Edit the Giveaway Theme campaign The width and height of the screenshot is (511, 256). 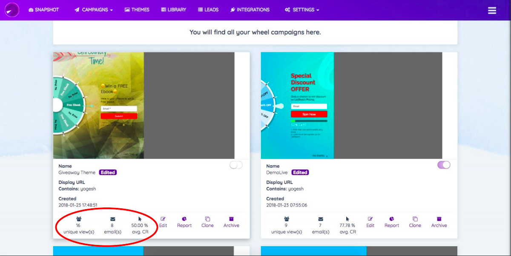point(163,222)
